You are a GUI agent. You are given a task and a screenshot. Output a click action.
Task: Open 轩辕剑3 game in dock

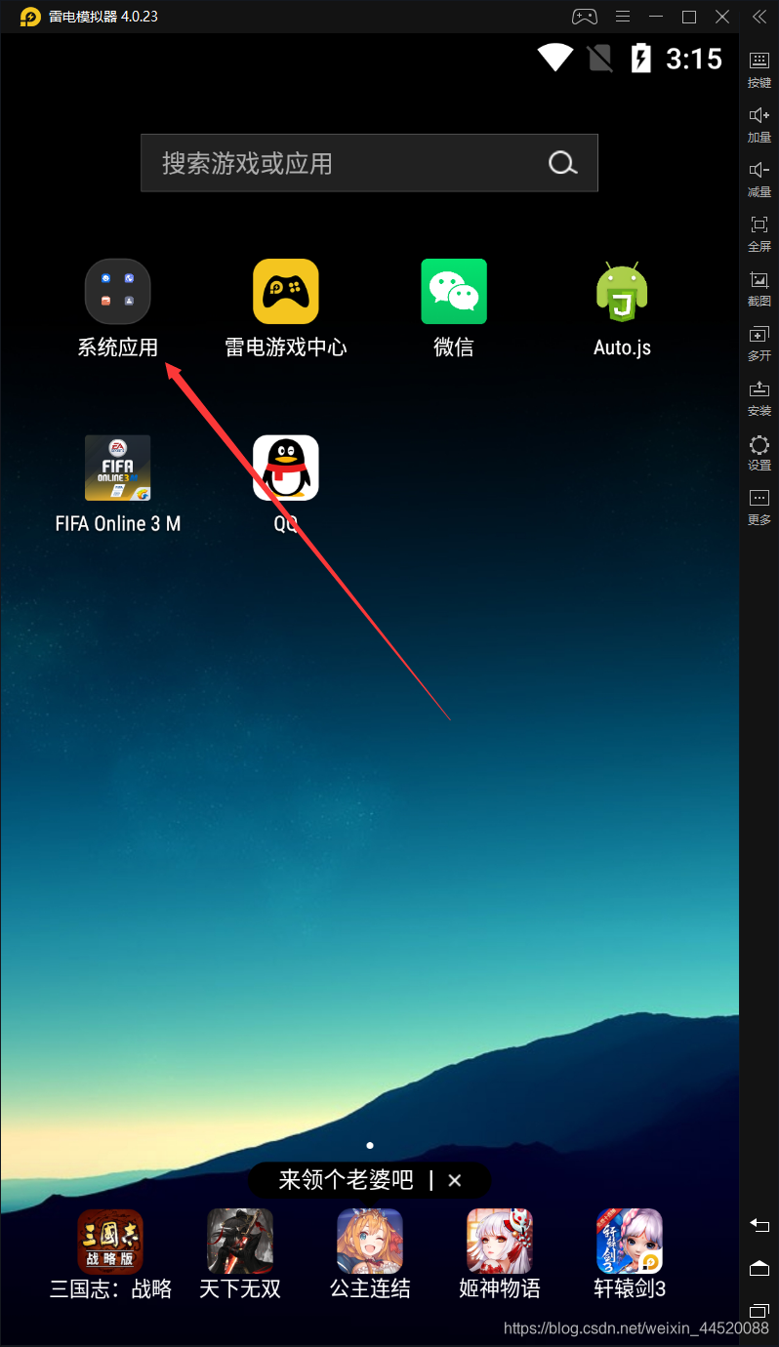(630, 1242)
